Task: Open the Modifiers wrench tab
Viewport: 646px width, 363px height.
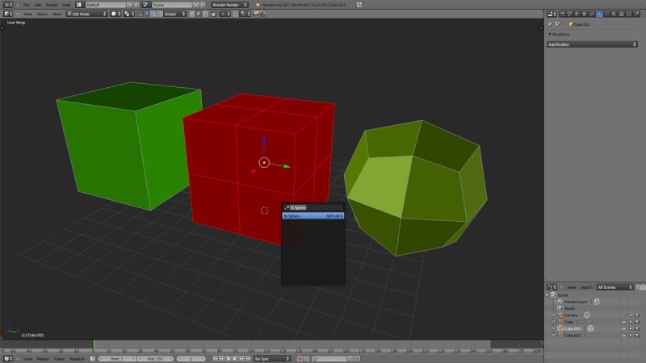Action: [599, 14]
